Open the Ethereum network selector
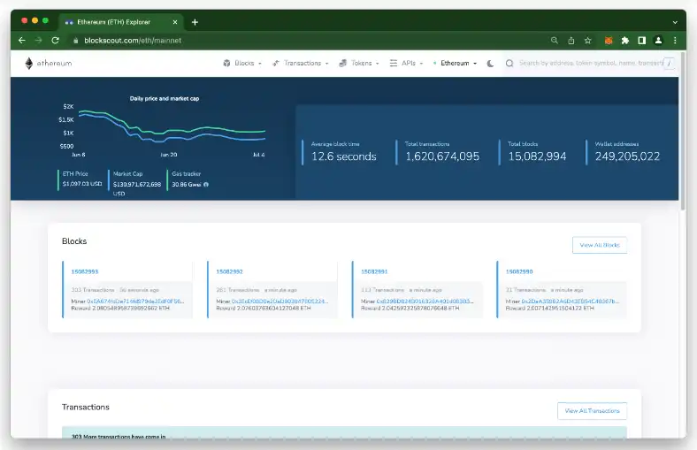 455,63
